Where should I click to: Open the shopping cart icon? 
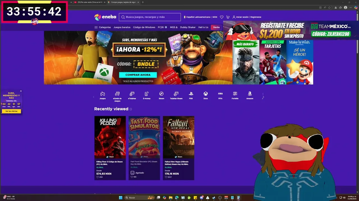[x=228, y=17]
